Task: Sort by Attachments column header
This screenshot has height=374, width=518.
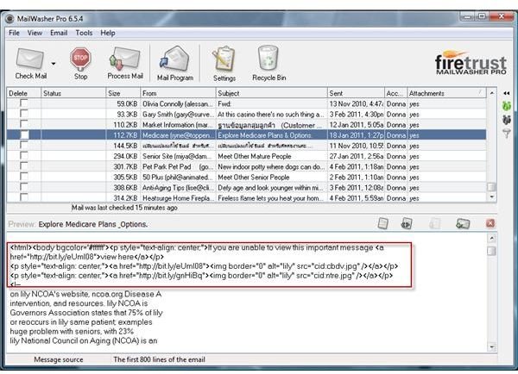Action: coord(446,93)
